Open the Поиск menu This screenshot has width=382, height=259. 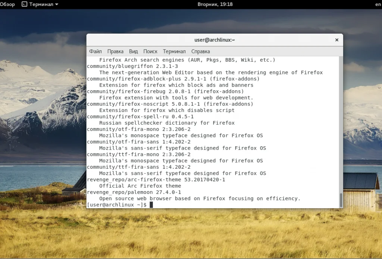click(x=150, y=52)
